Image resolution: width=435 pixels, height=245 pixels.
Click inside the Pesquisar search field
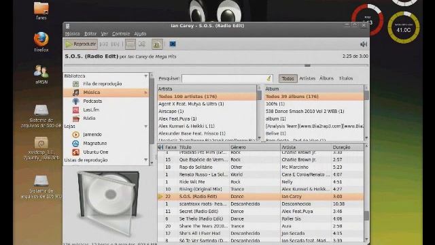[x=224, y=78]
